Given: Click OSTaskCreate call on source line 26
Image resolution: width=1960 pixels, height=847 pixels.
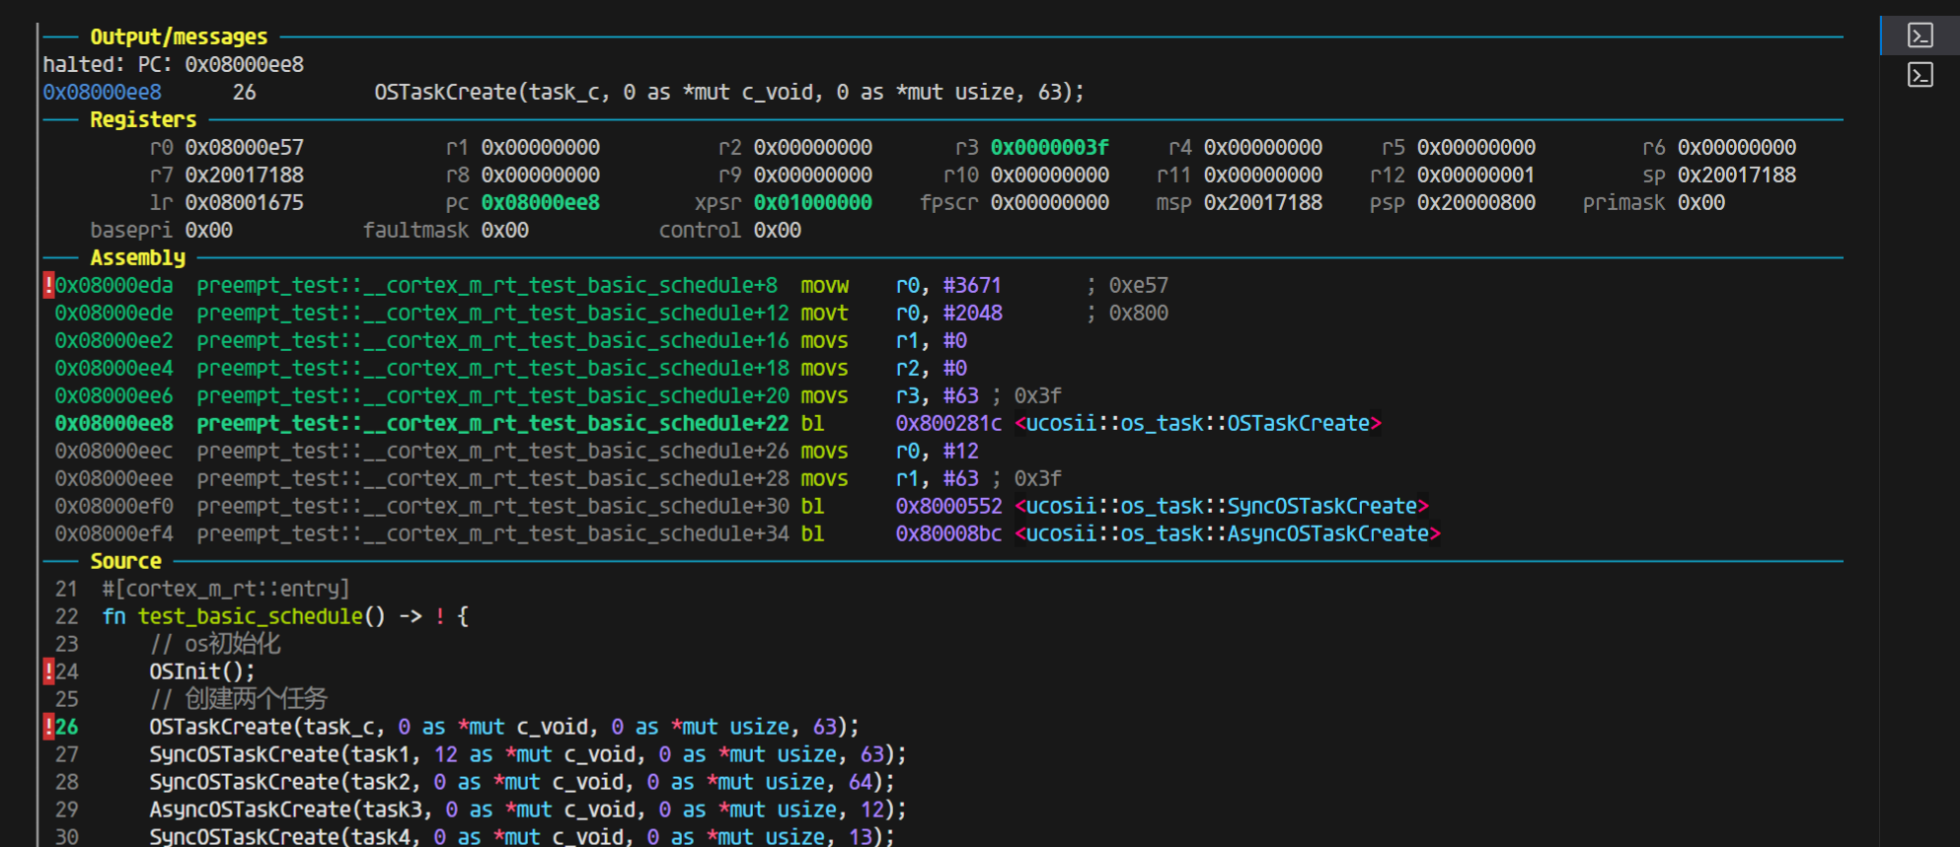Looking at the screenshot, I should click(x=504, y=727).
